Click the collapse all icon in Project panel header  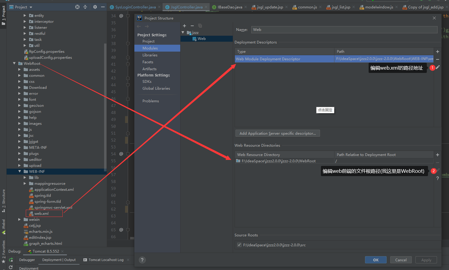pyautogui.click(x=85, y=7)
